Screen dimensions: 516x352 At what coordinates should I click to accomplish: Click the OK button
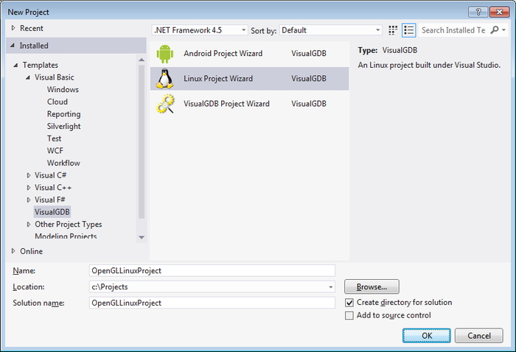coord(427,336)
